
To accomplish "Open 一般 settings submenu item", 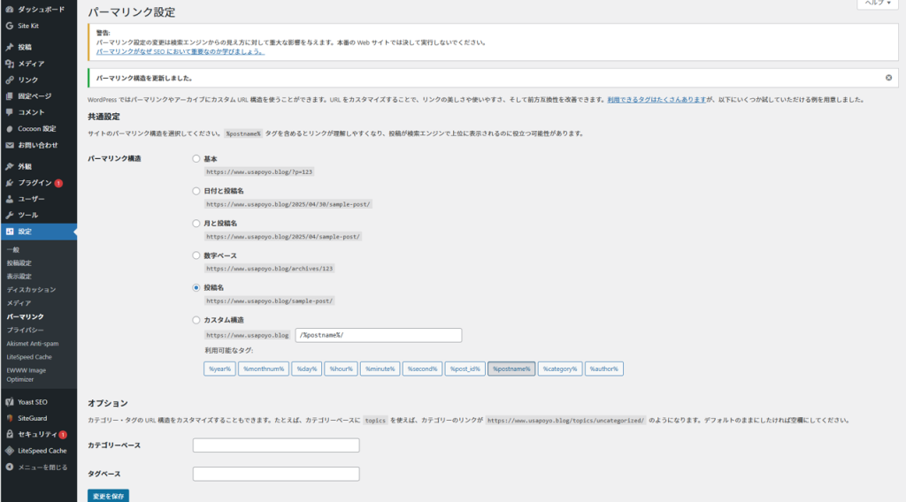I will tap(13, 250).
